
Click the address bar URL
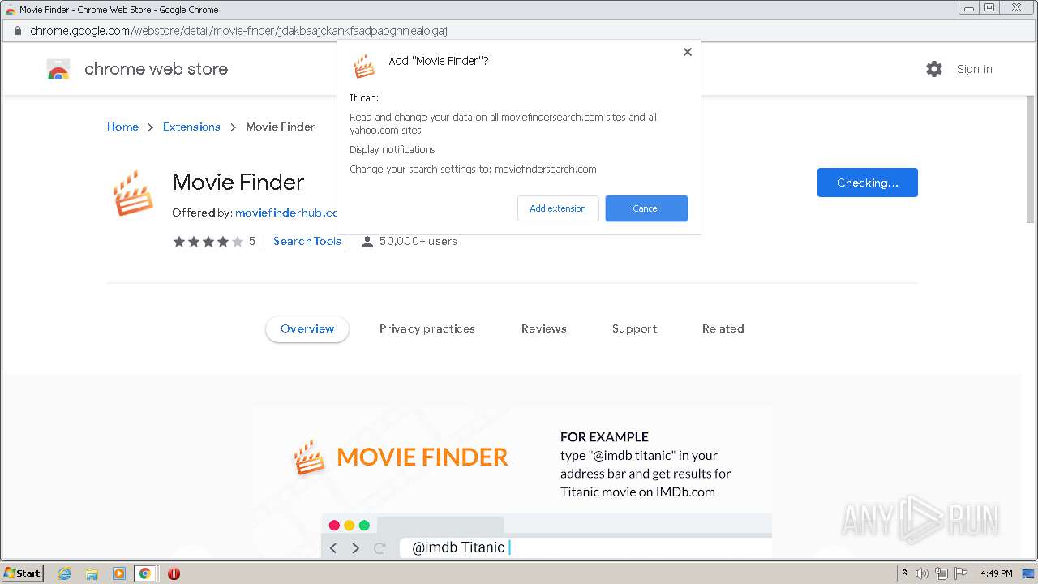click(x=238, y=31)
